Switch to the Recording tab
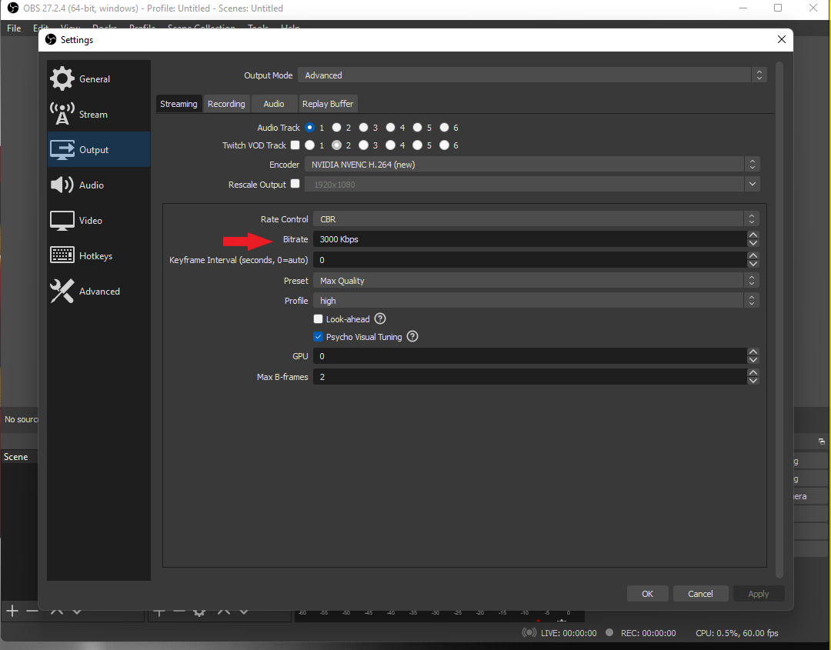 pyautogui.click(x=226, y=104)
